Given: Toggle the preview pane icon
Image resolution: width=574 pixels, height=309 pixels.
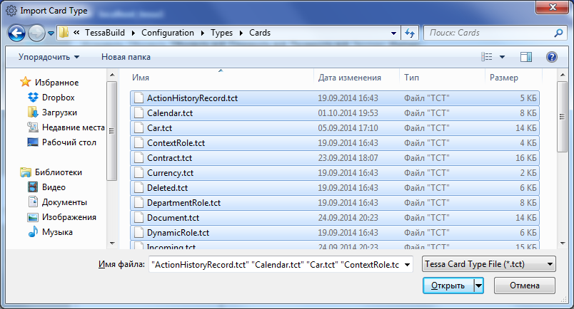Looking at the screenshot, I should [526, 57].
